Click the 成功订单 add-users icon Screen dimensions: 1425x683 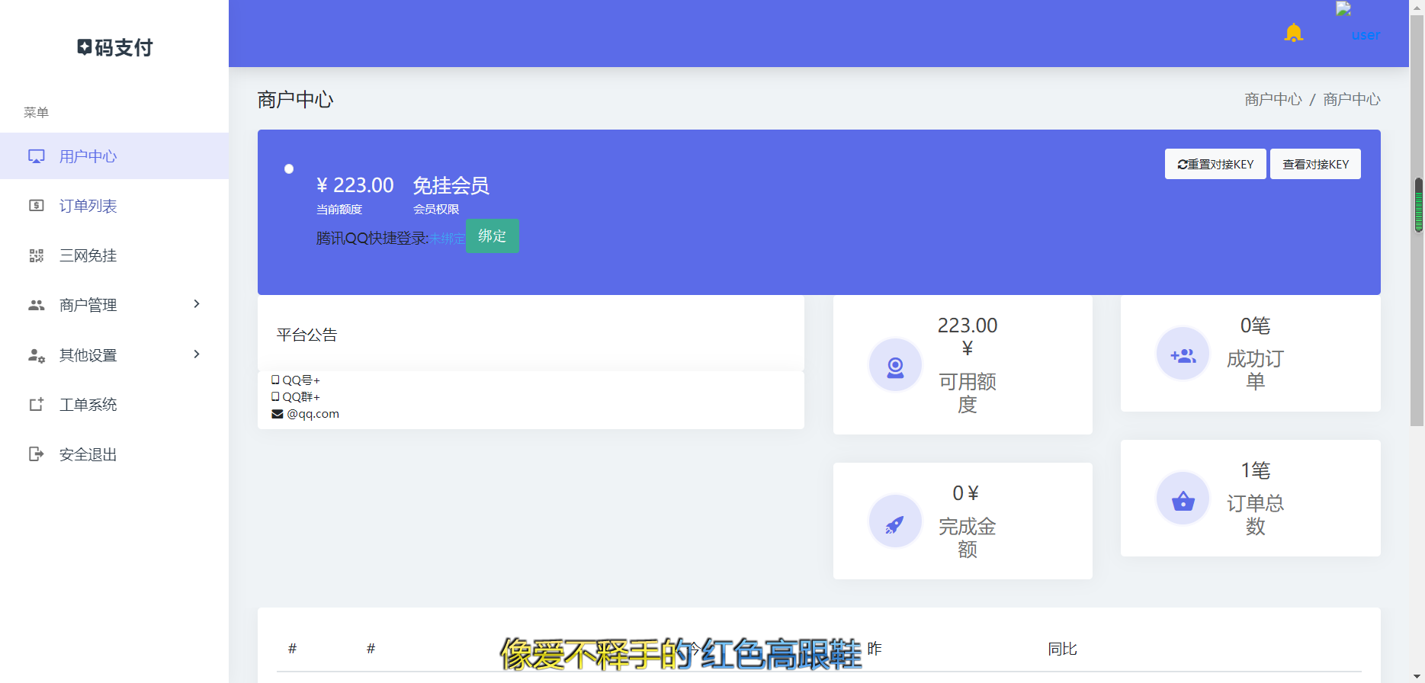(x=1183, y=355)
